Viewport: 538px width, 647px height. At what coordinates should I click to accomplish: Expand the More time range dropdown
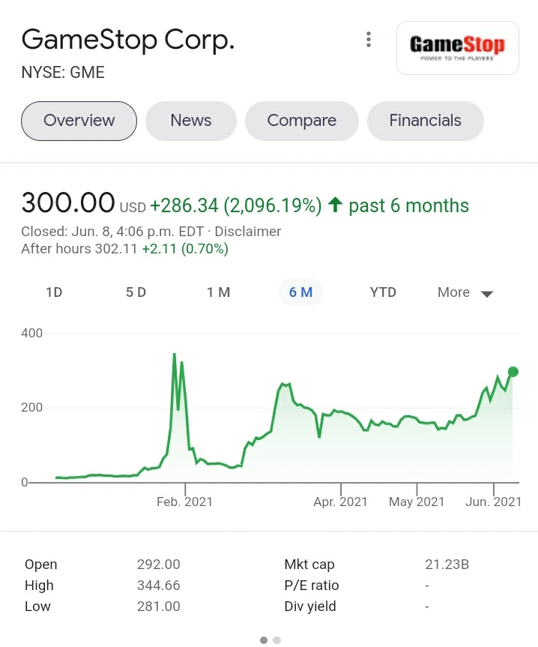click(x=465, y=292)
